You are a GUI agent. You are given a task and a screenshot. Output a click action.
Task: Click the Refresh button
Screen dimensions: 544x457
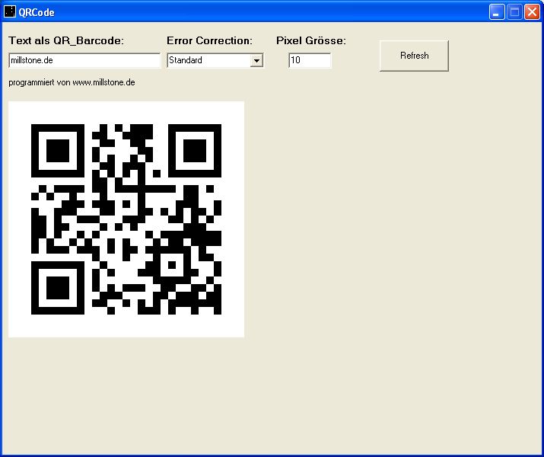pos(414,56)
